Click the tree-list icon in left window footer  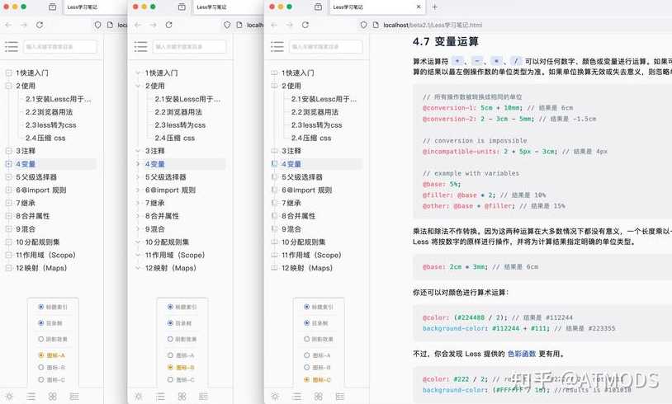[74, 397]
